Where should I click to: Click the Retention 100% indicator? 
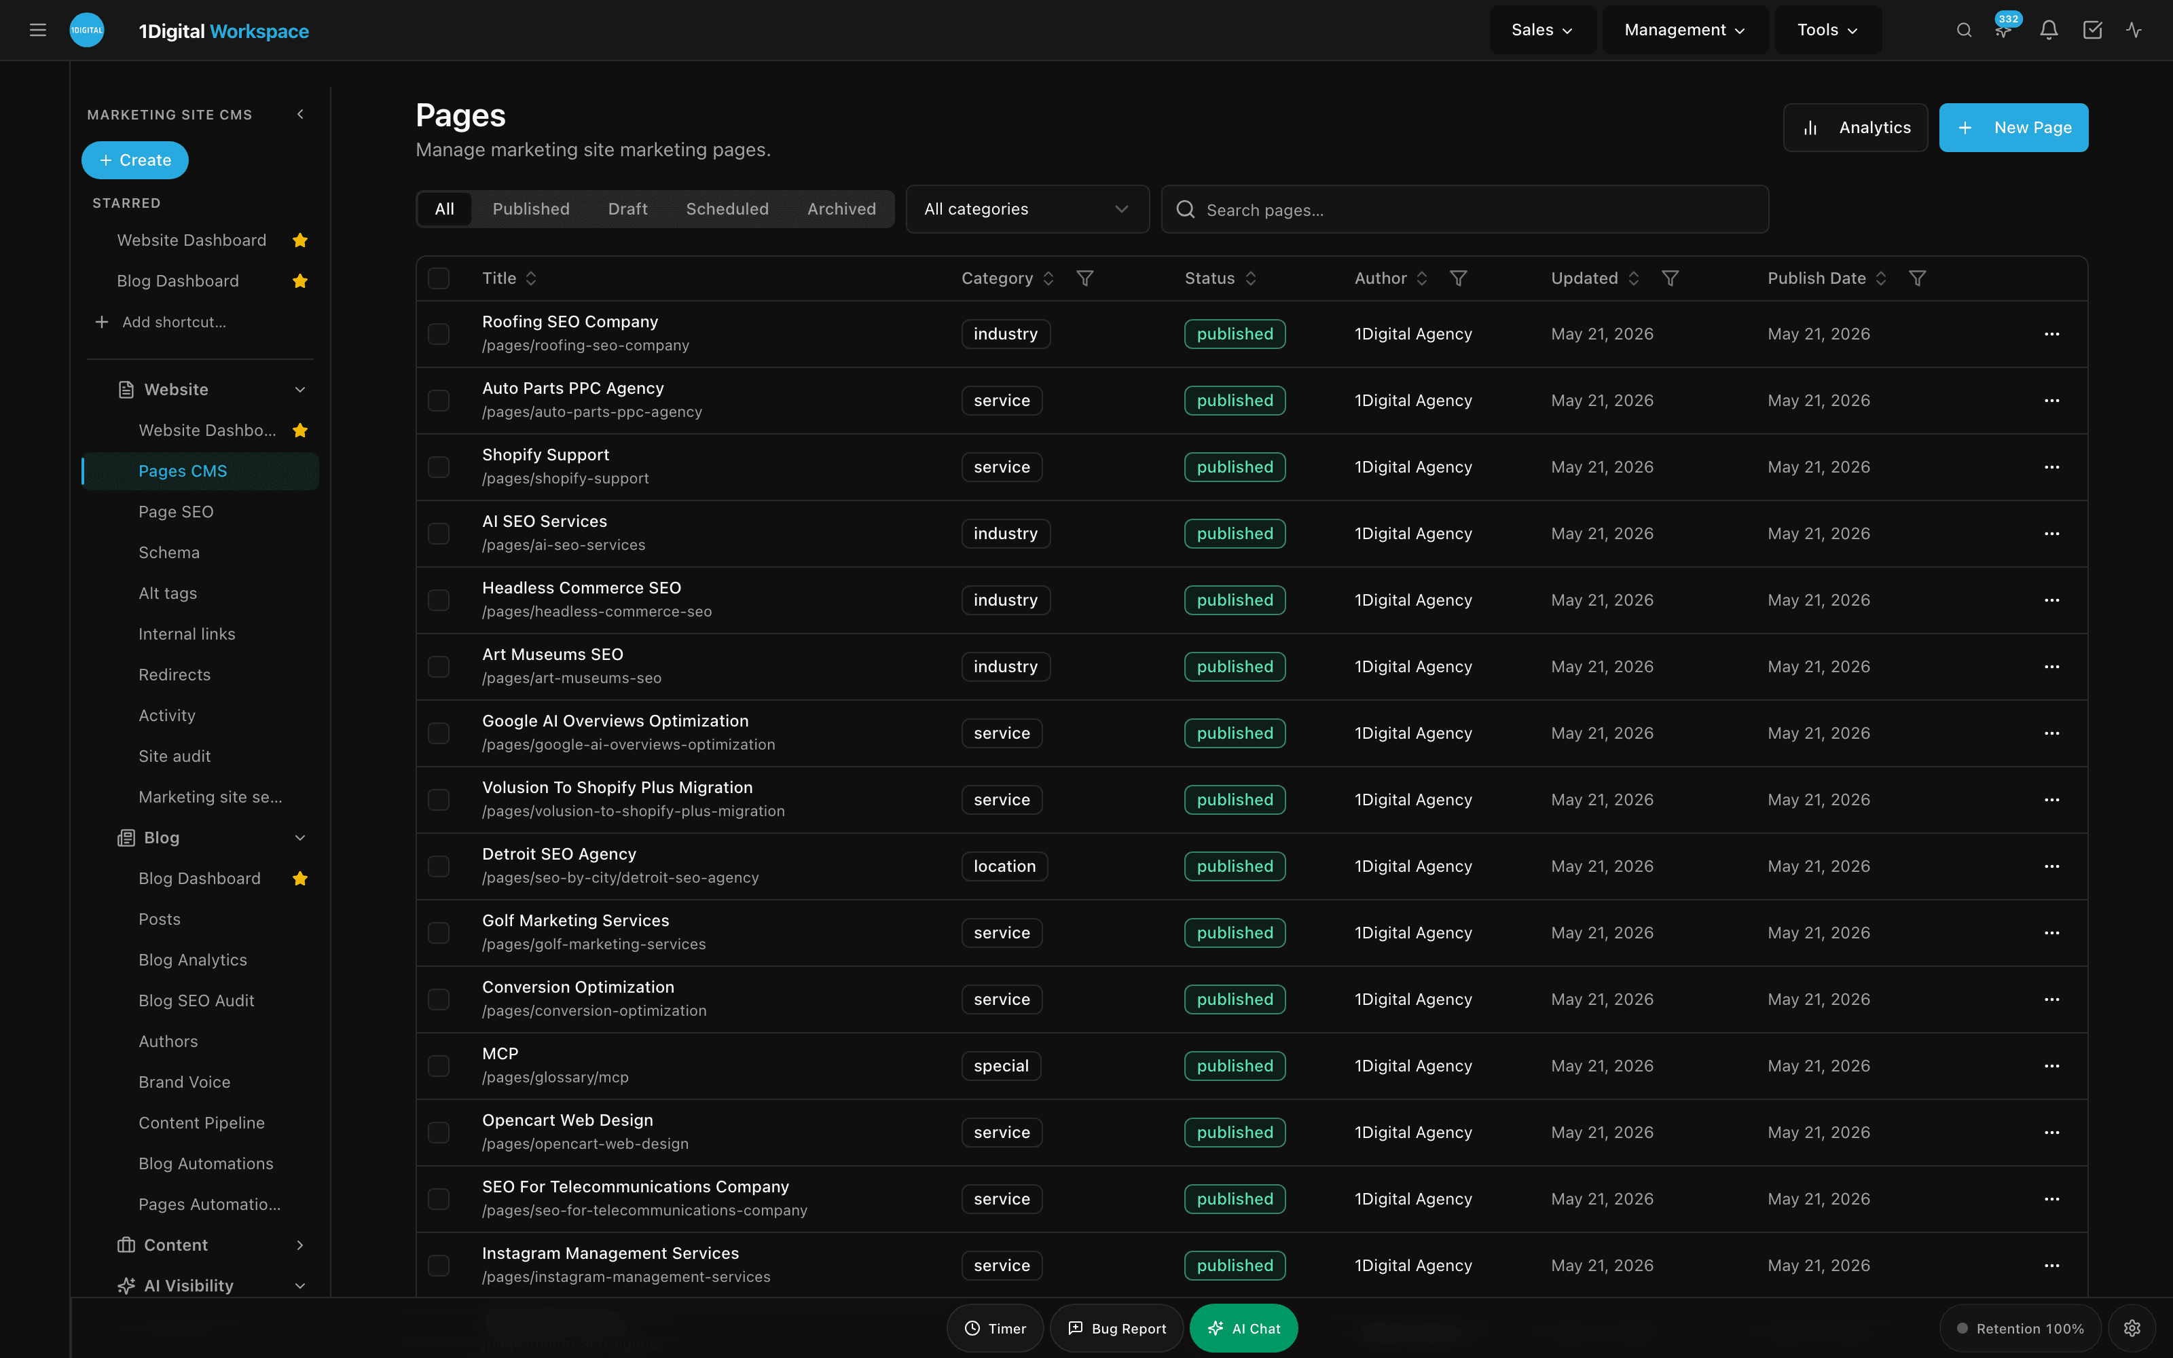coord(2020,1328)
